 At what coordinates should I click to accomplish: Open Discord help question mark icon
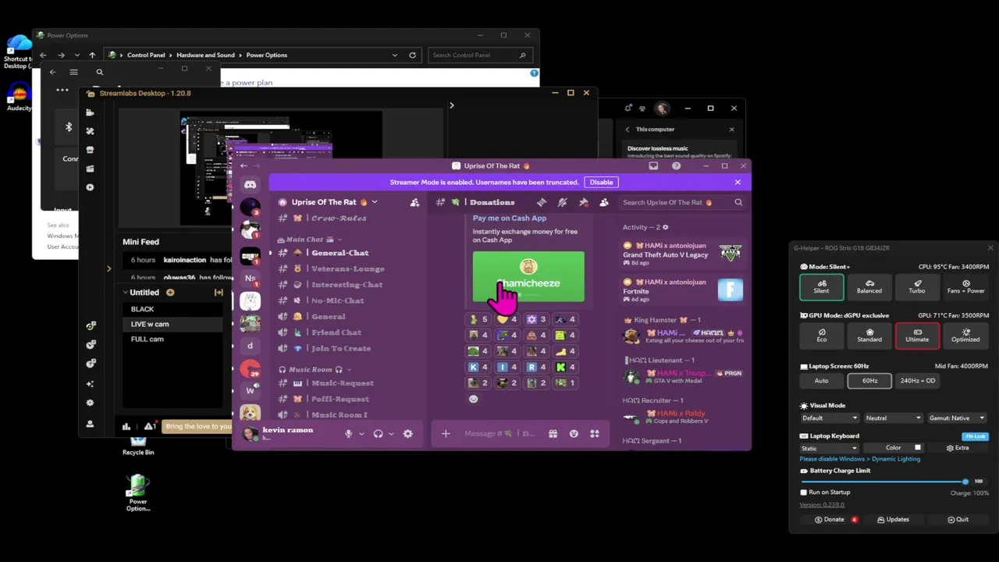676,165
